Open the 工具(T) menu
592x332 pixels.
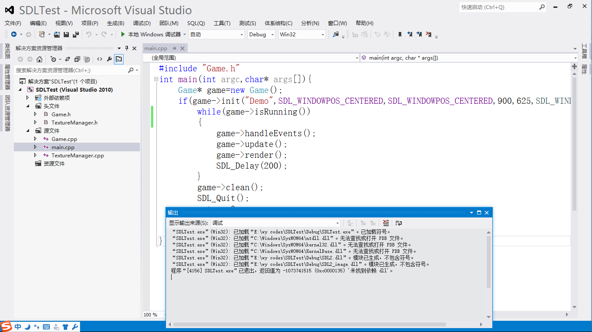tap(222, 23)
